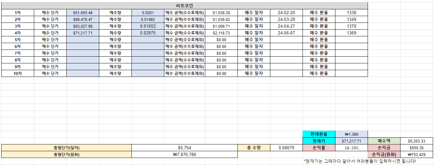Select the 1차 quantity cell 0.0201
Screen dimensions: 434x166
point(148,13)
